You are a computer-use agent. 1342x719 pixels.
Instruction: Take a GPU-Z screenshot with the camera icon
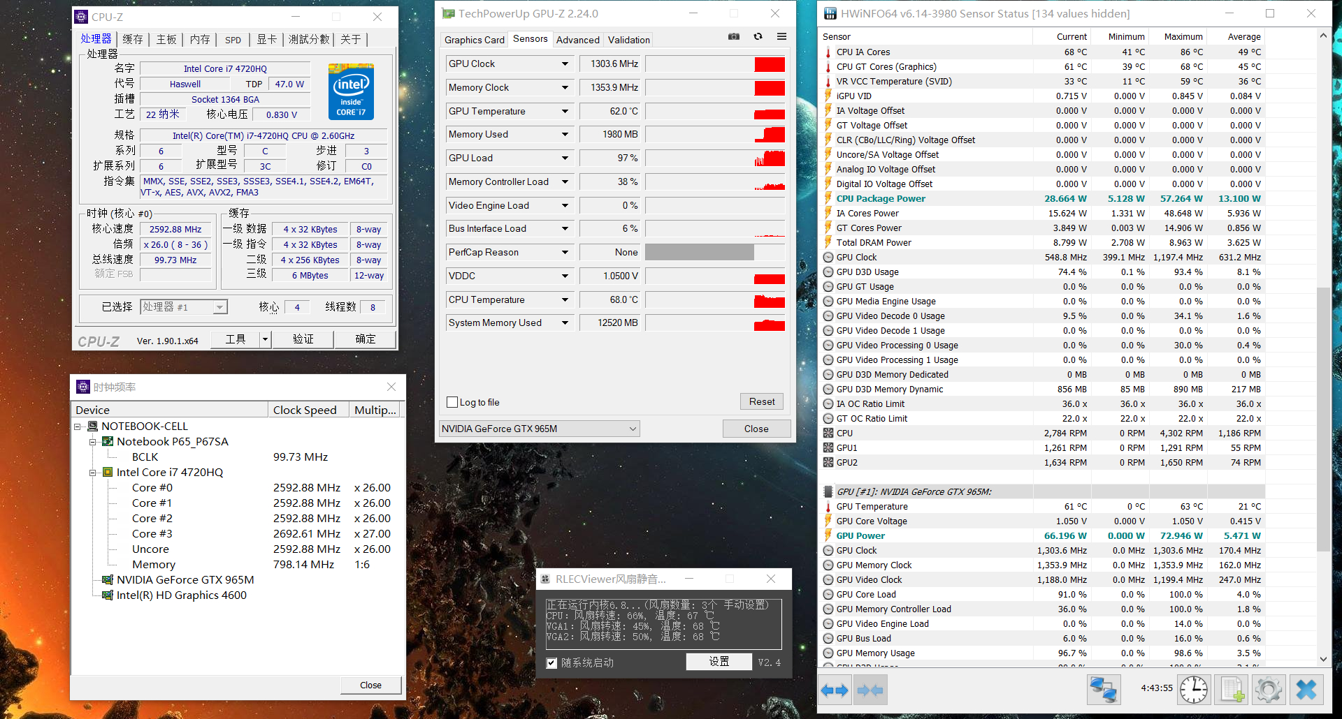tap(734, 36)
